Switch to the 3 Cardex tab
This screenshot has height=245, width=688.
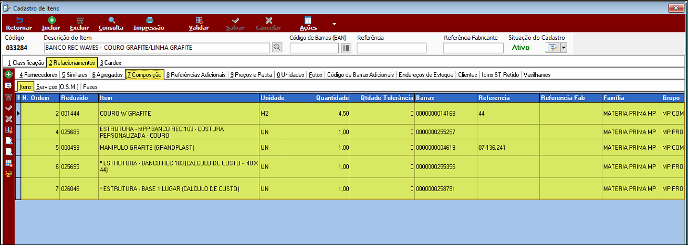[x=110, y=63]
